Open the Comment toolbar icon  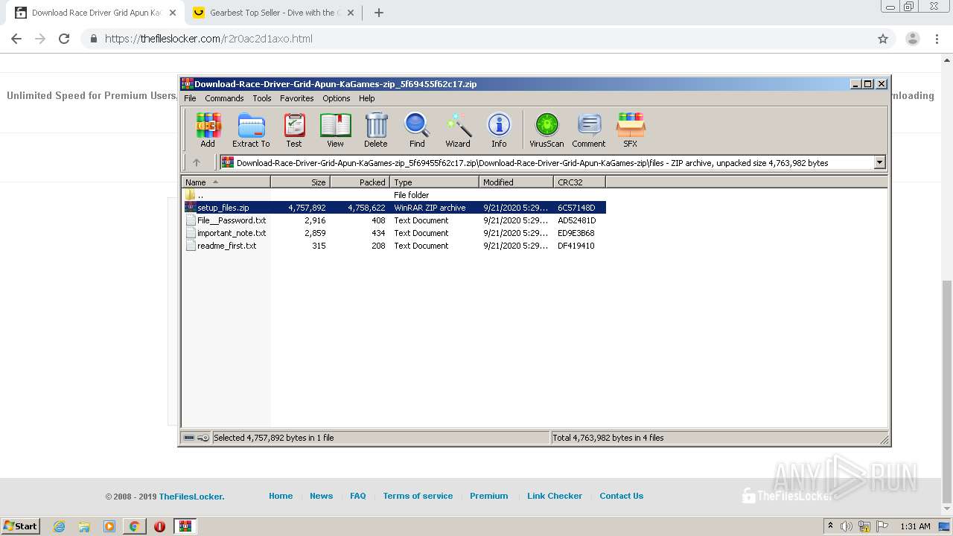pyautogui.click(x=589, y=130)
